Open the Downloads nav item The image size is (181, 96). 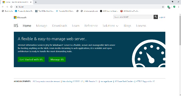point(60,26)
